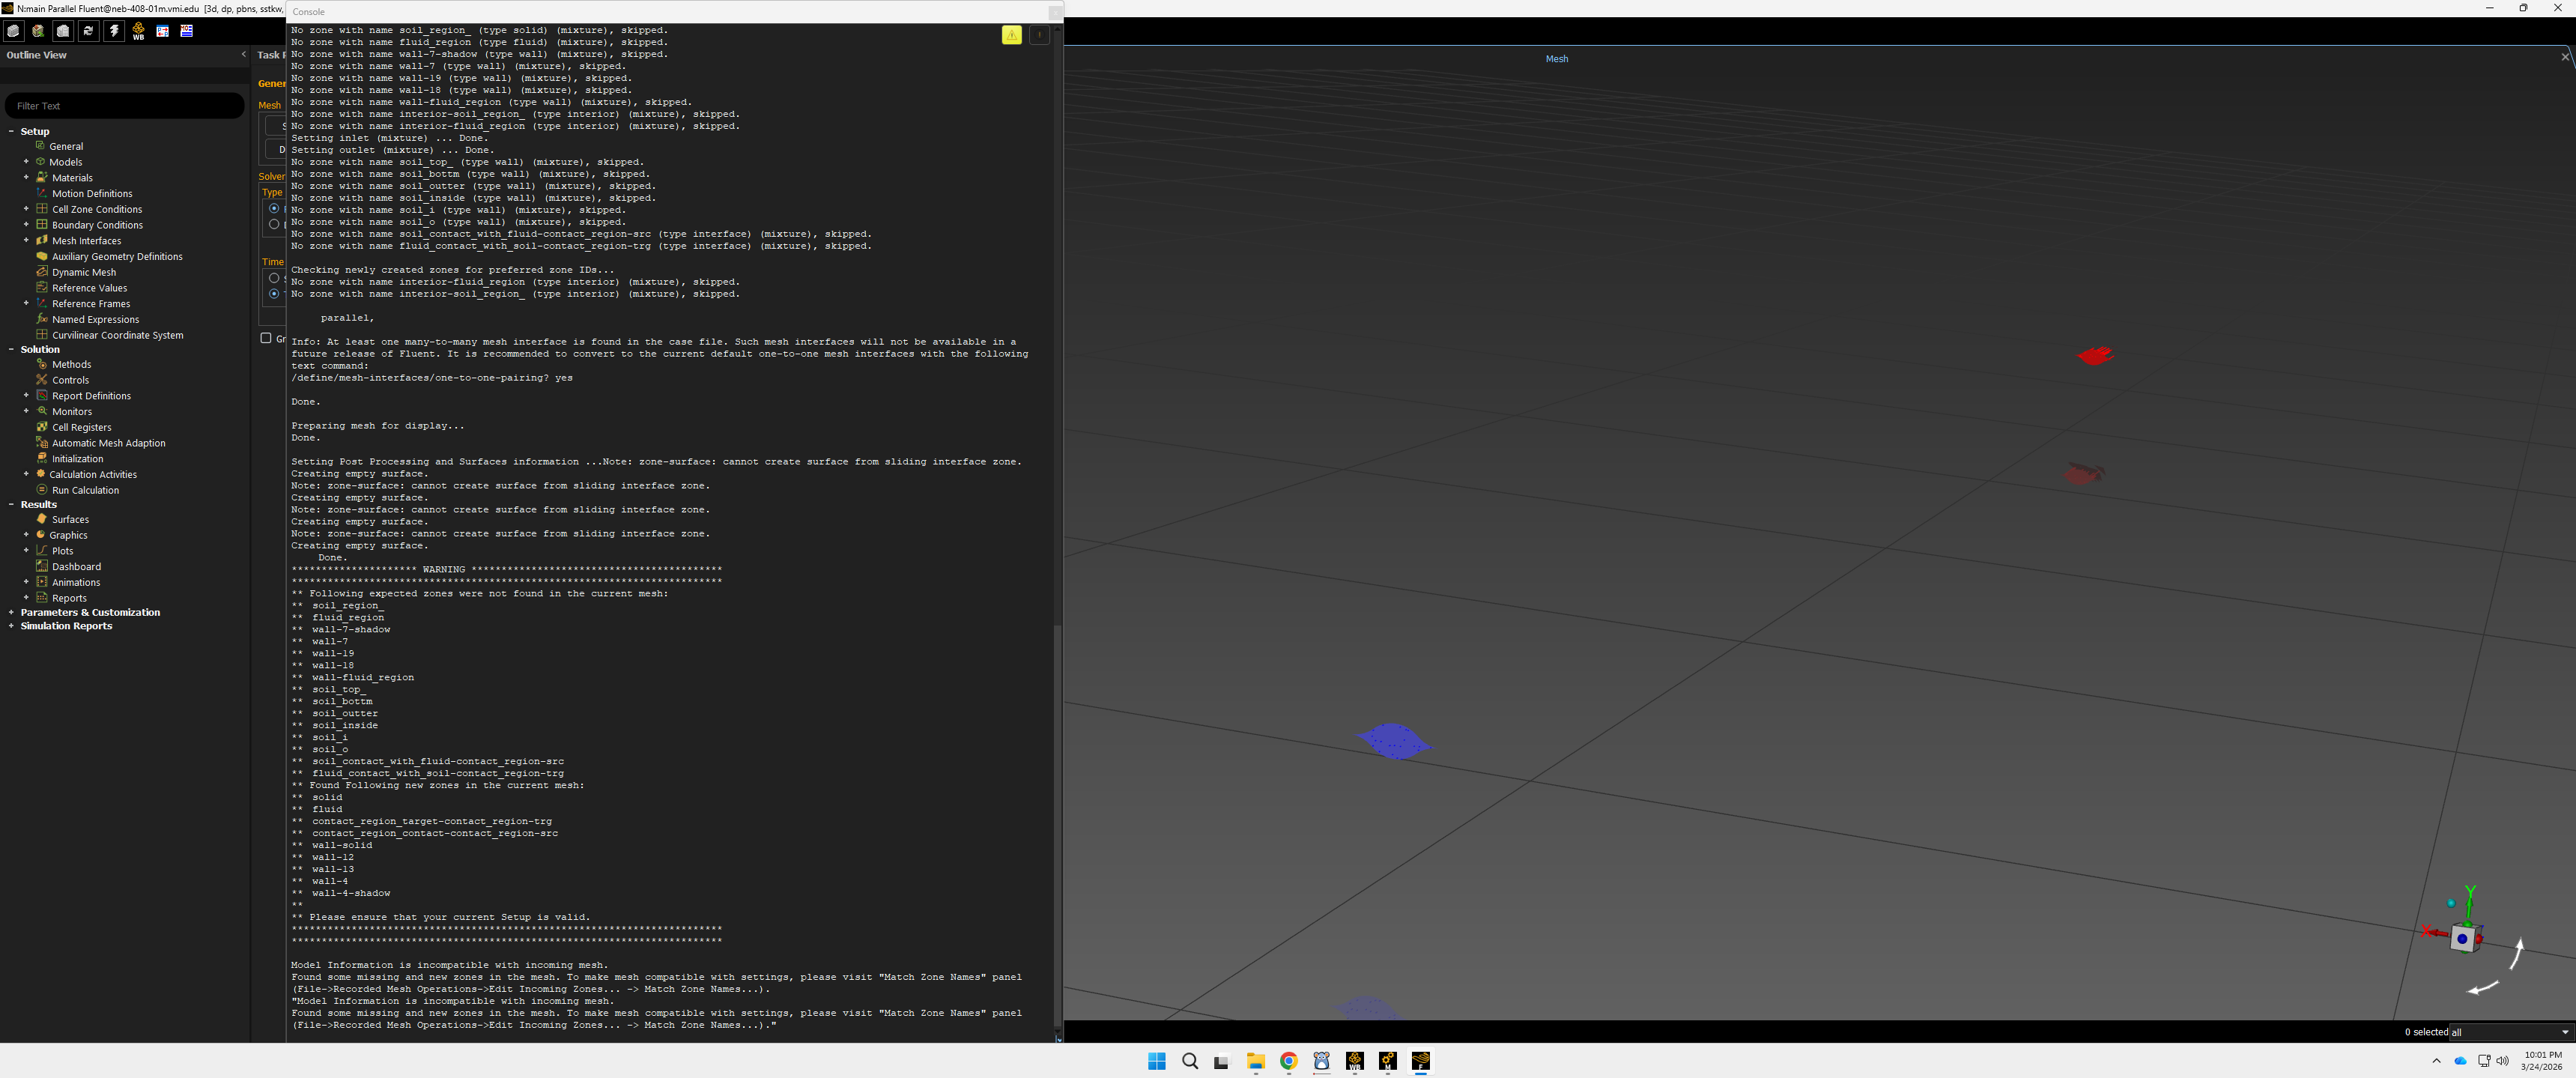Expand the Boundary Conditions tree node

(x=26, y=225)
